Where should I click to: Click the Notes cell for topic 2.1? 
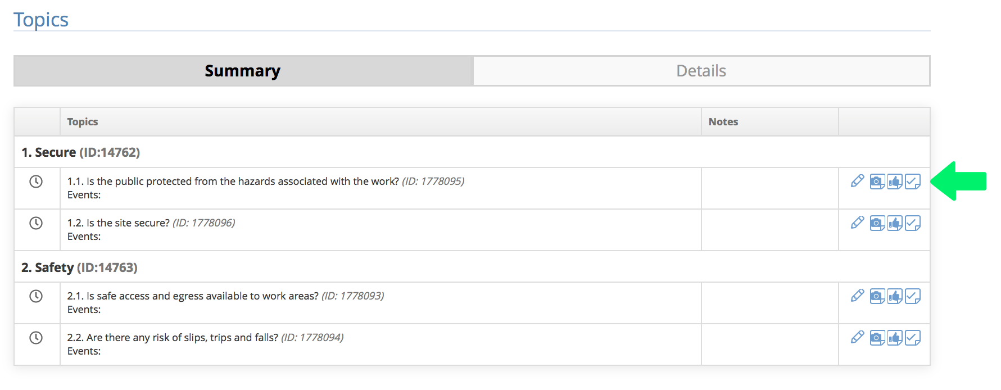pyautogui.click(x=770, y=303)
